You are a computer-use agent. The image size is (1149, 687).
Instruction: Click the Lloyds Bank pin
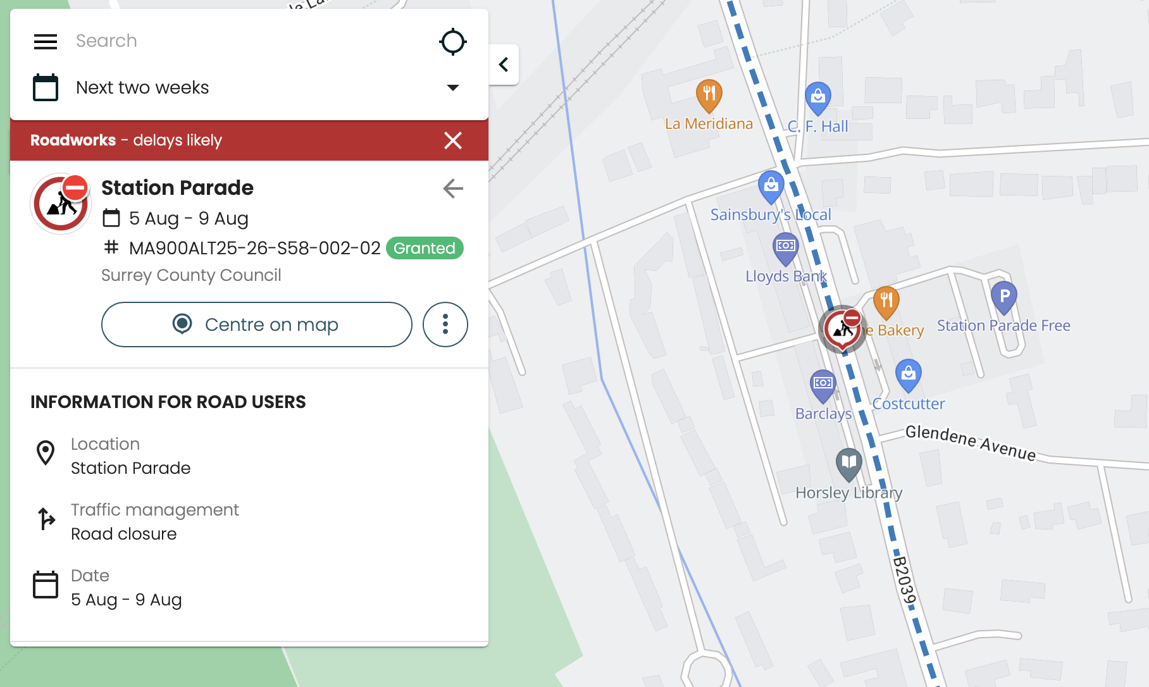coord(786,249)
